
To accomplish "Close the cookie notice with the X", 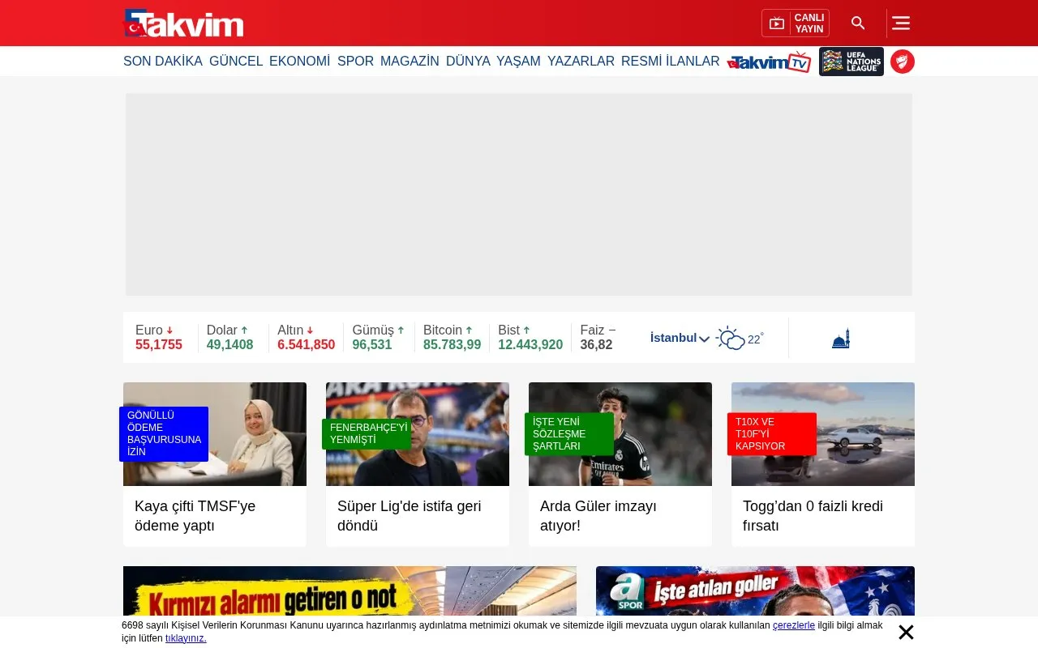I will (906, 633).
